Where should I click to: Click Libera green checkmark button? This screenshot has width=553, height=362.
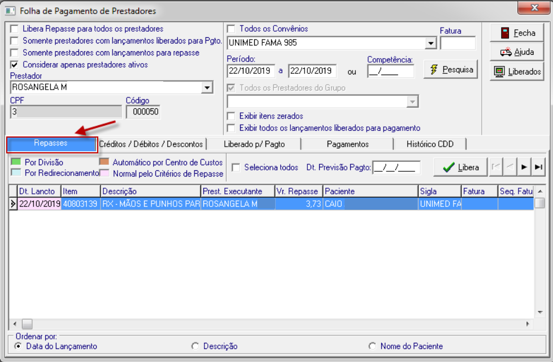click(460, 167)
